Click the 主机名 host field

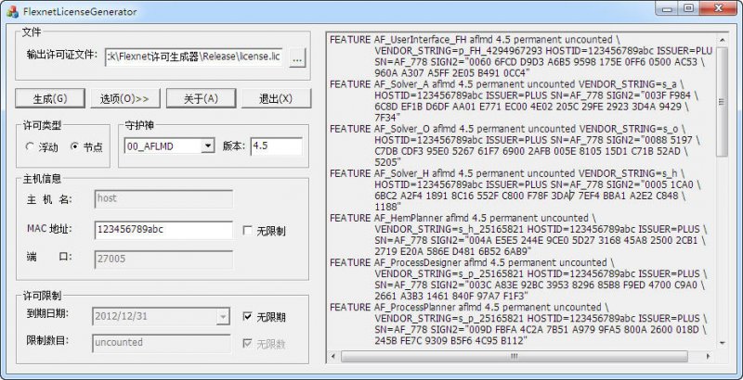163,199
